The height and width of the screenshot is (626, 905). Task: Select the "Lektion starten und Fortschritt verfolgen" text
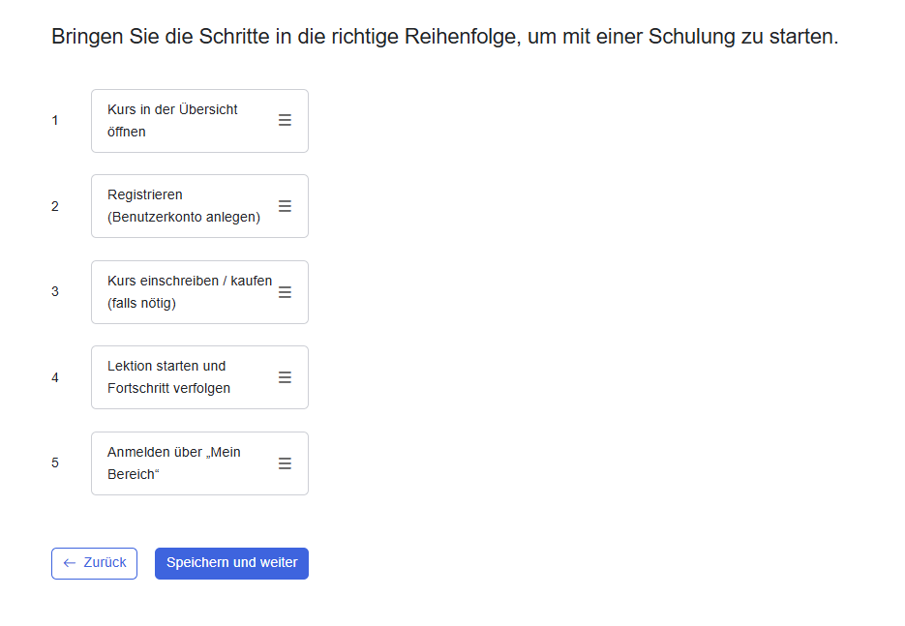pyautogui.click(x=168, y=377)
